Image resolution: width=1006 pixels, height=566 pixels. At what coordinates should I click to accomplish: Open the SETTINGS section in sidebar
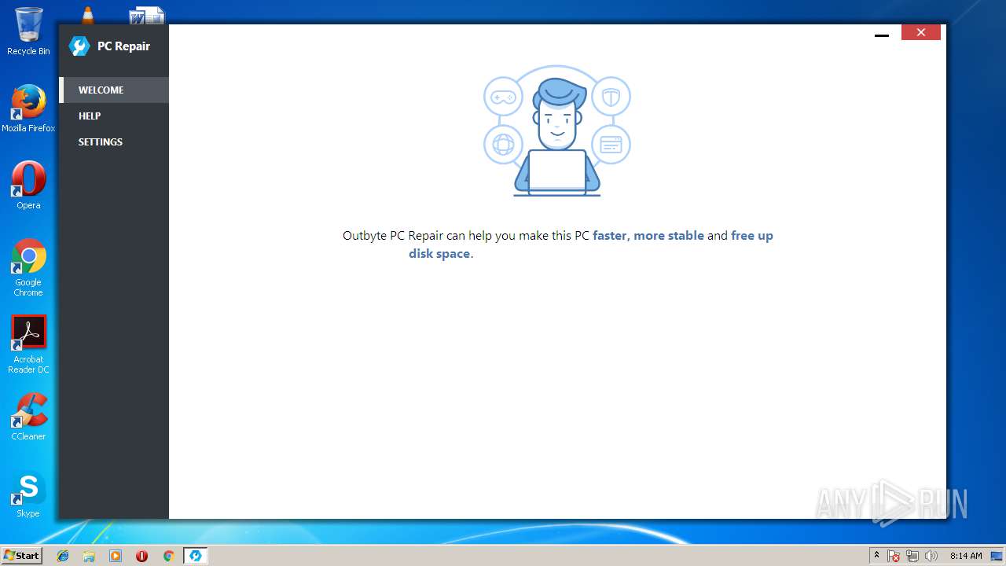114,141
